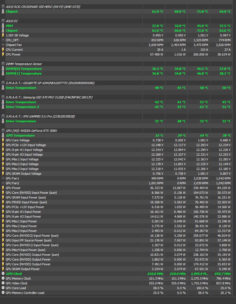Image resolution: width=236 pixels, height=304 pixels.
Task: Select the S.M.A.R.T. GIGABYTE GP-ASM2NE6200TTTD header
Action: click(x=50, y=83)
